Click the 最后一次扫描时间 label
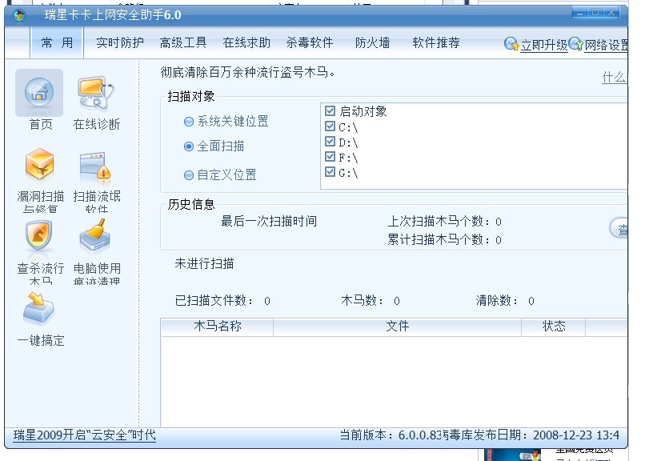The width and height of the screenshot is (645, 461). tap(269, 221)
